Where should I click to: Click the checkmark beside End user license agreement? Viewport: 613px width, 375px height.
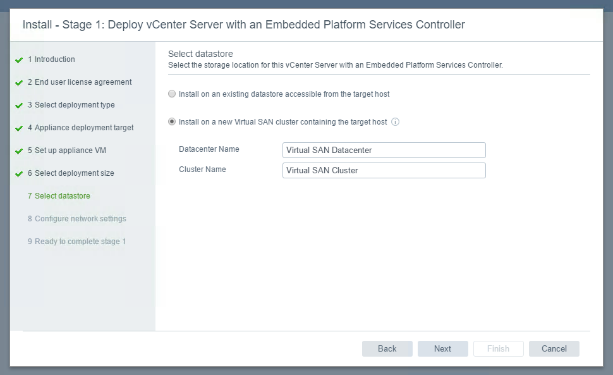pyautogui.click(x=19, y=82)
